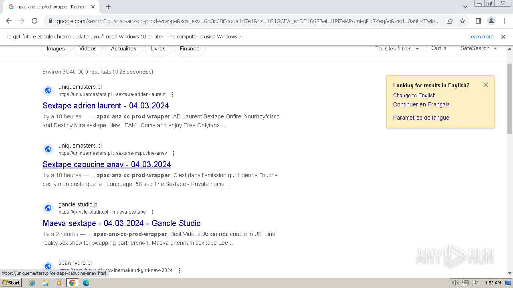Go back to the previous page
Viewport: 513px width, 288px height.
click(9, 21)
